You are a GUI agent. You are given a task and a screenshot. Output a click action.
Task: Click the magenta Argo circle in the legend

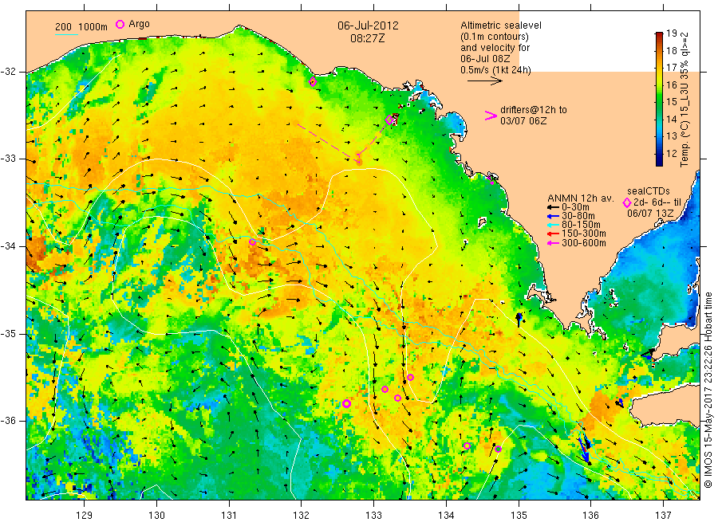point(120,24)
